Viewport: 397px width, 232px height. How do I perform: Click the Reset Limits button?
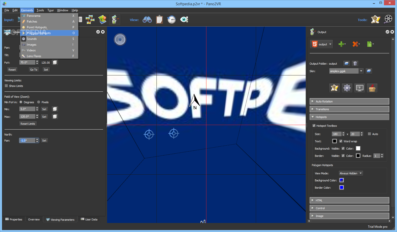click(28, 124)
